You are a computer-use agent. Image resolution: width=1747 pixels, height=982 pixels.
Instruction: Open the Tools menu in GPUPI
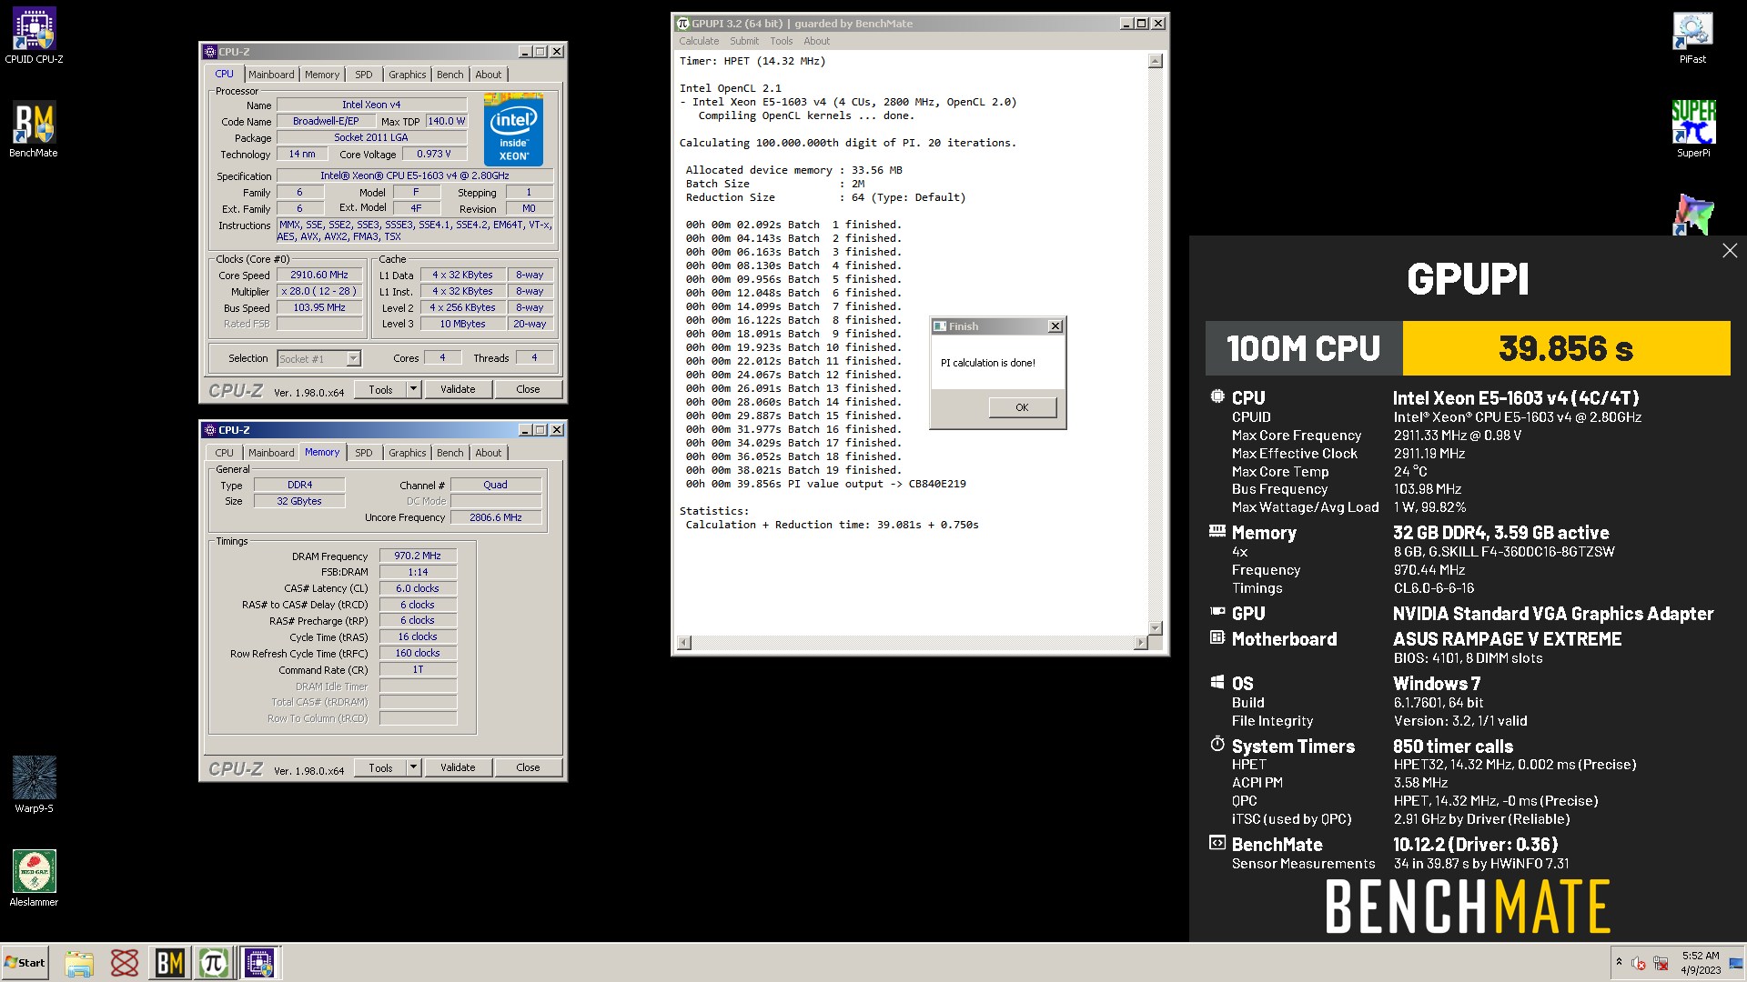point(781,41)
